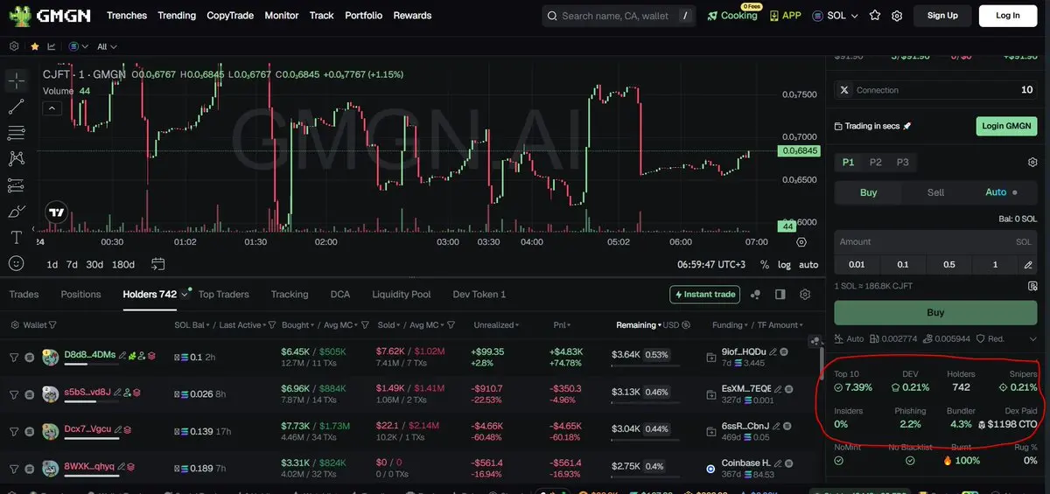Screen dimensions: 1050x494
Task: Open the trade preset settings gear
Action: point(1032,163)
